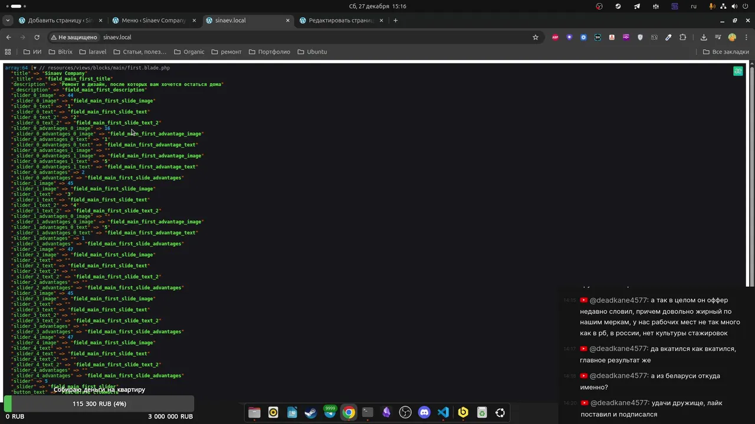
Task: Bookmark this page with the star icon
Action: pyautogui.click(x=536, y=37)
